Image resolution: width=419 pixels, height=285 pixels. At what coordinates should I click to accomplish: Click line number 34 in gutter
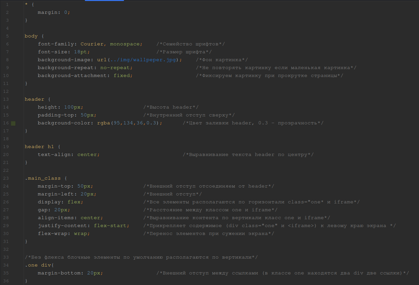tap(7, 265)
